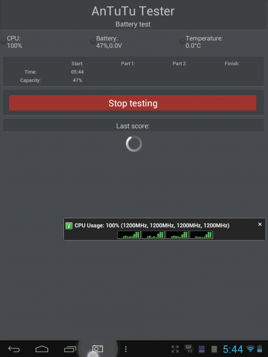The width and height of the screenshot is (268, 357).
Task: Tap the fourth CPU core usage graph
Action: point(201,235)
